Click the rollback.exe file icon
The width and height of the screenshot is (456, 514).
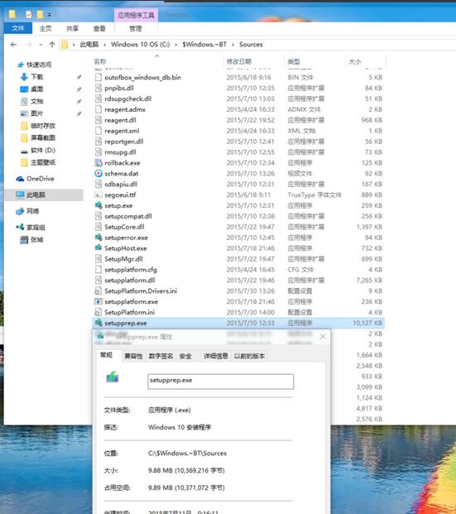click(x=98, y=162)
